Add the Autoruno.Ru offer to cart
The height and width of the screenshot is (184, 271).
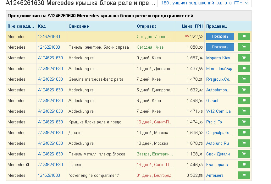point(244,143)
